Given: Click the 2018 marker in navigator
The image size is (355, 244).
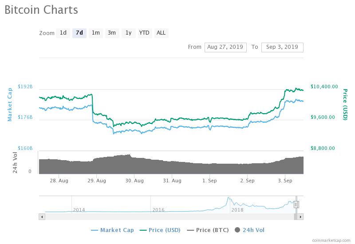Looking at the screenshot, I should pyautogui.click(x=237, y=210).
